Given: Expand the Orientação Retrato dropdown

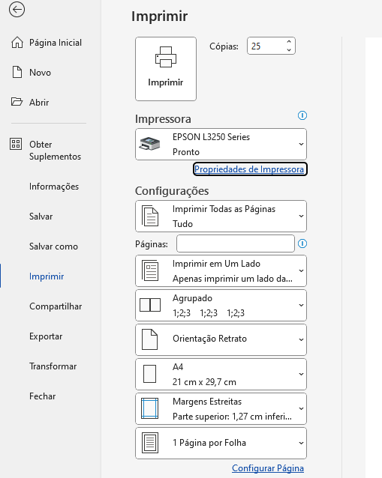Looking at the screenshot, I should tap(221, 339).
